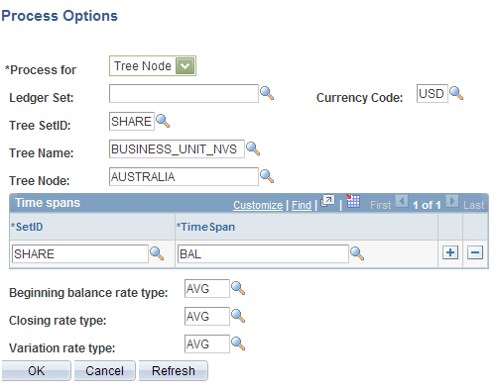Click the *TimeSpan column header

click(x=205, y=227)
